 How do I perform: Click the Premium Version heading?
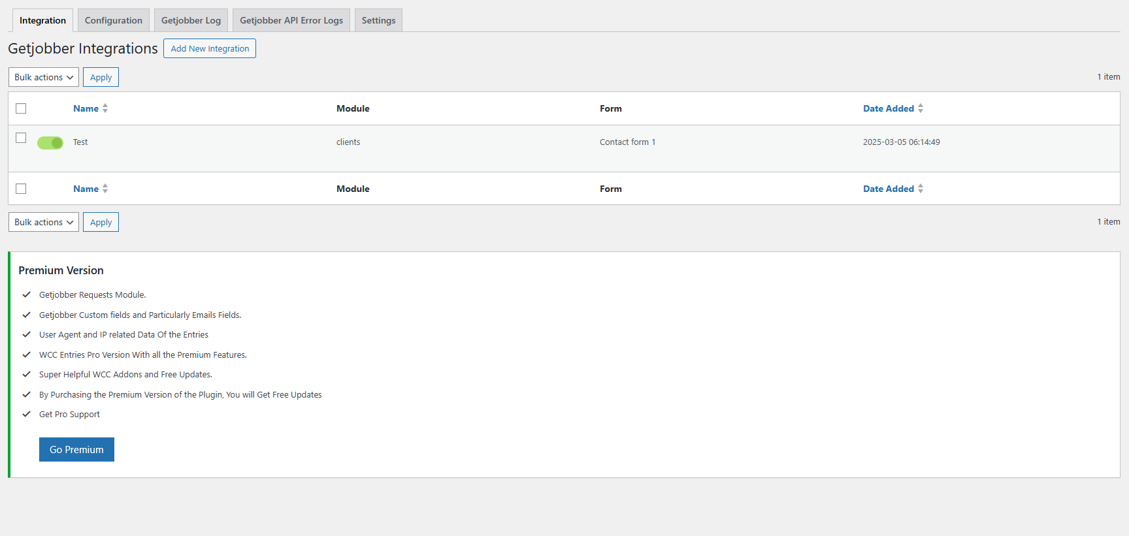click(61, 270)
